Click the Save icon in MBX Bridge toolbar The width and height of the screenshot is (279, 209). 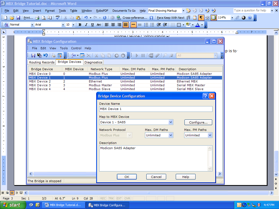(x=33, y=56)
